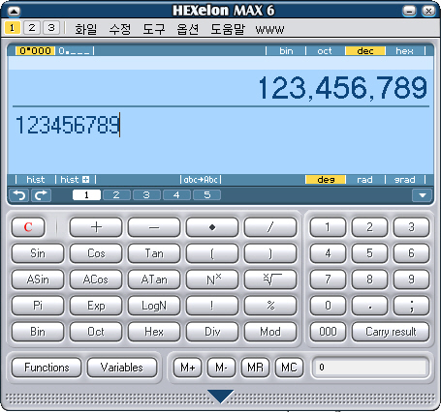The height and width of the screenshot is (412, 441).
Task: Click the percent key
Action: (270, 306)
